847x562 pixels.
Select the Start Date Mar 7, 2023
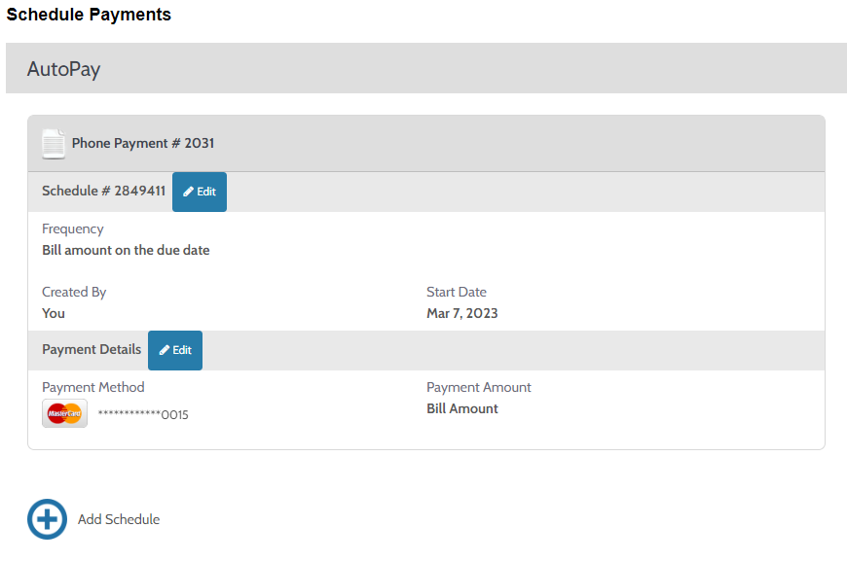tap(460, 313)
